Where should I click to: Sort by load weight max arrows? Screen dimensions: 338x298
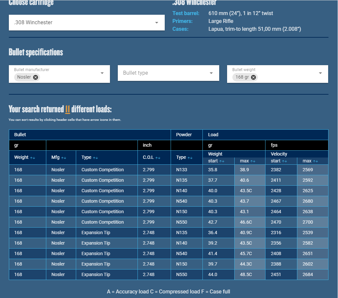point(253,161)
